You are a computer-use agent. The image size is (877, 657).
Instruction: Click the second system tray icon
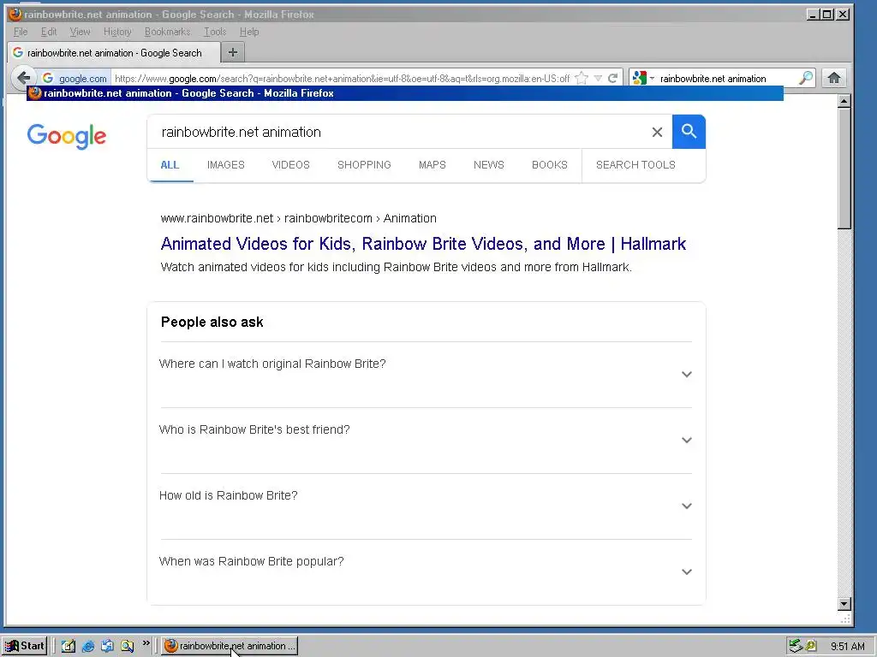coord(810,646)
